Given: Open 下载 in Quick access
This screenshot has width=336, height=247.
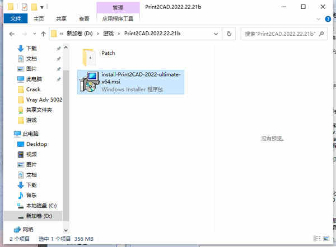Looking at the screenshot, I should [32, 48].
